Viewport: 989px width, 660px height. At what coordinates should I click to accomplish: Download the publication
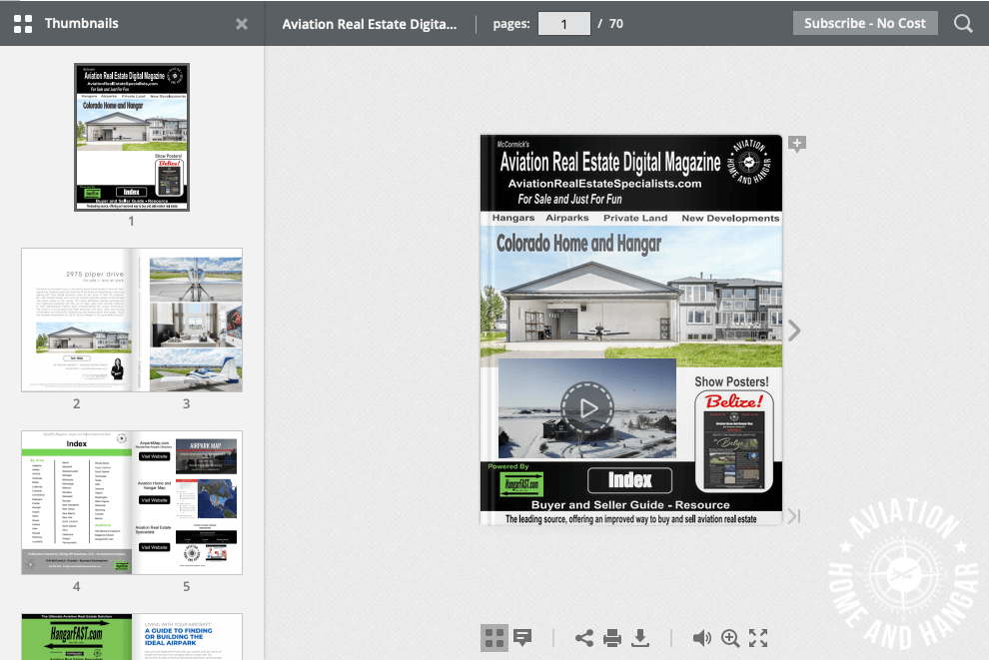coord(640,638)
